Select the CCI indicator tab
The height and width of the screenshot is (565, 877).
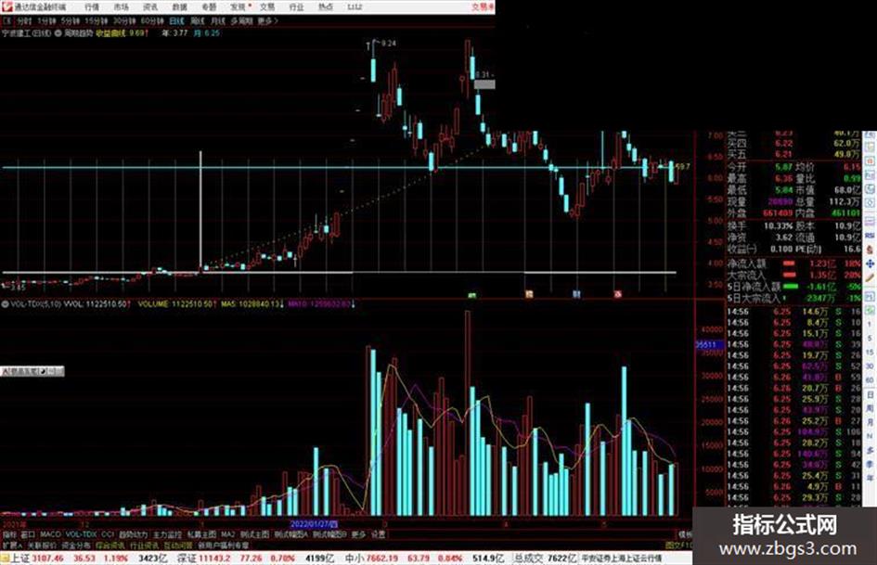108,534
